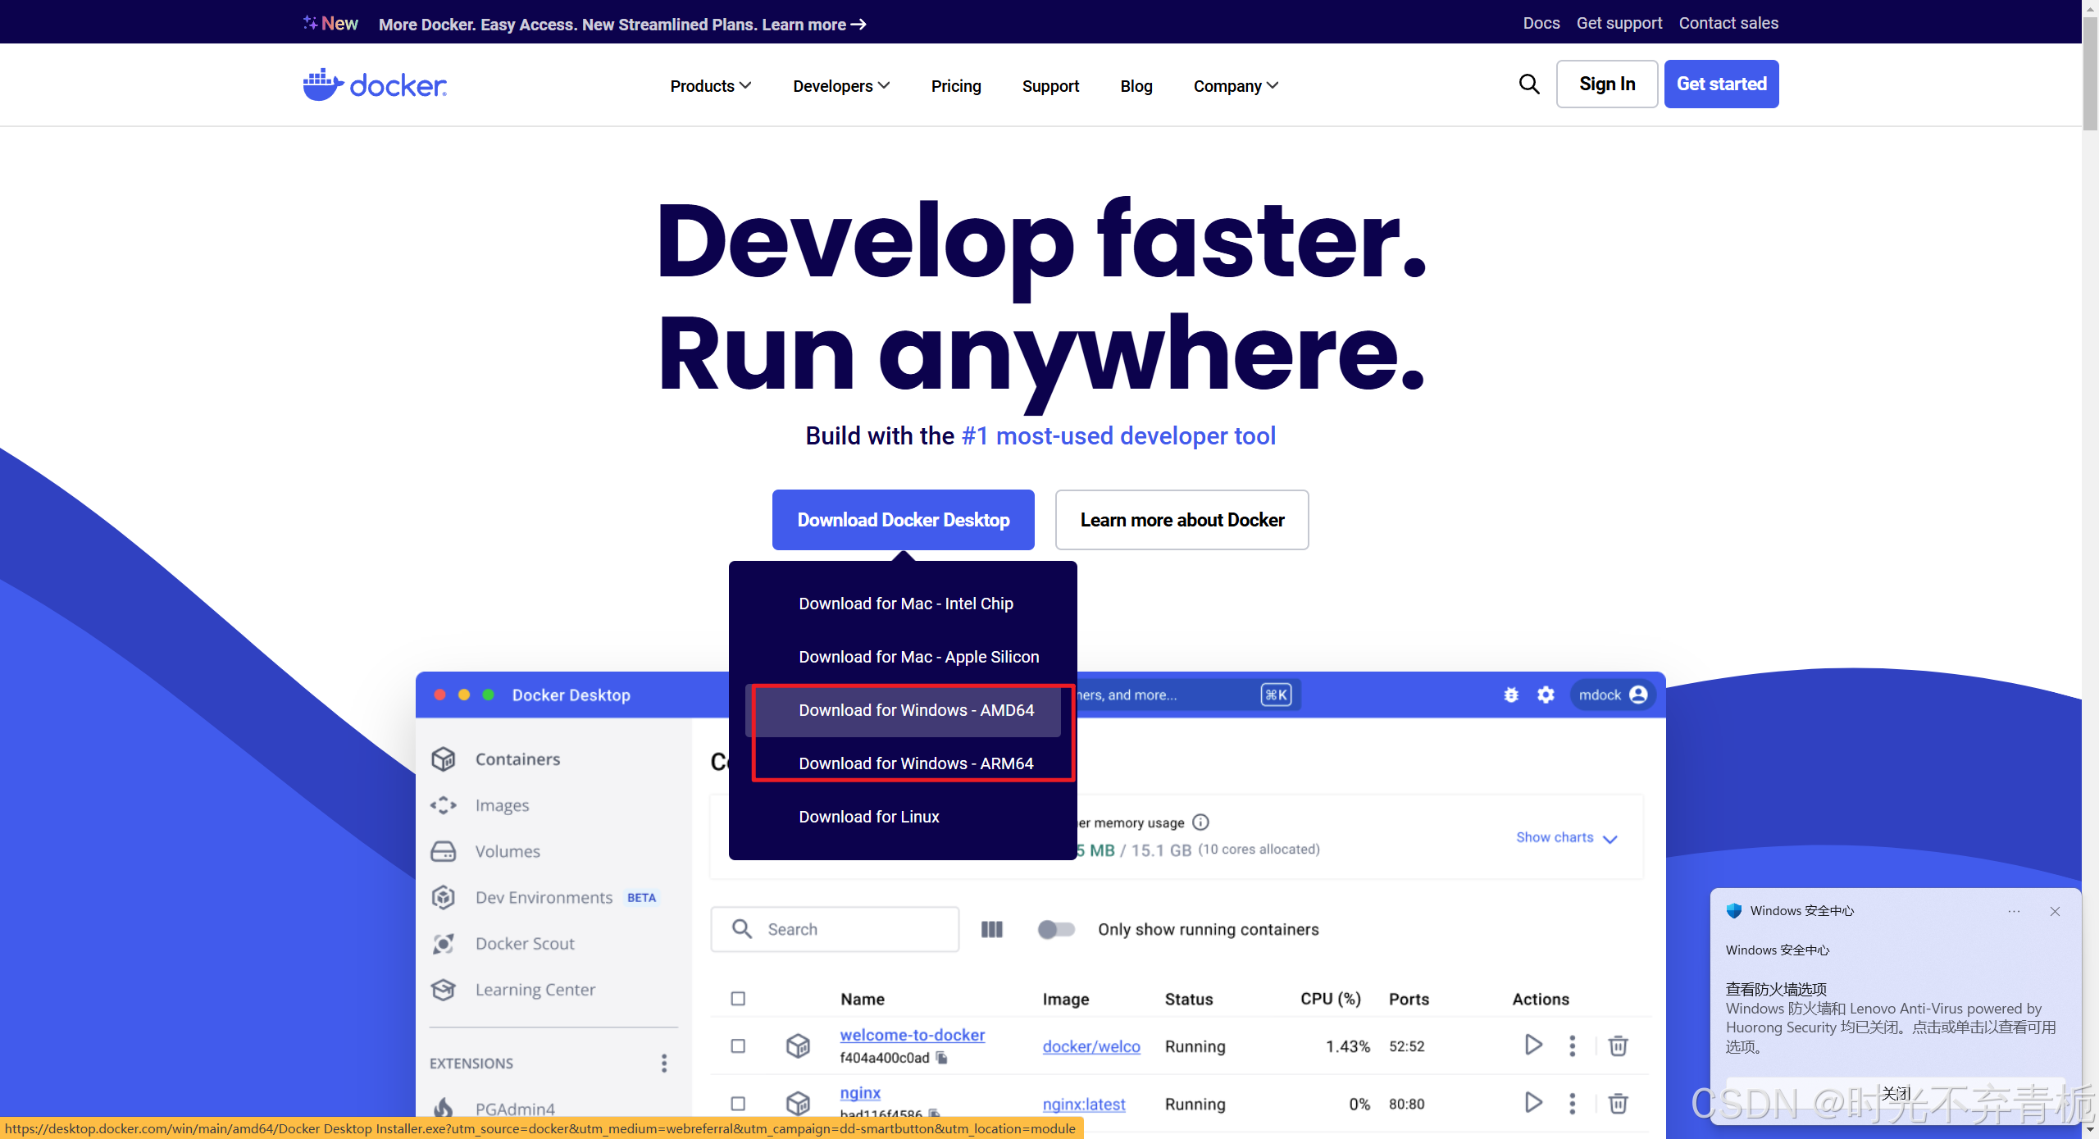Click the settings gear in Docker Desktop
The height and width of the screenshot is (1139, 2099).
[1546, 695]
